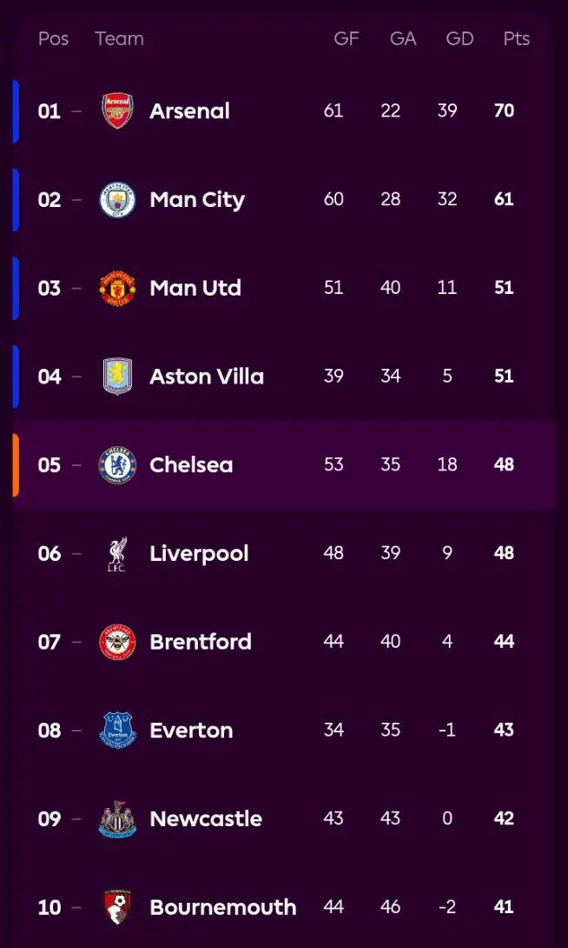Click the Brentford bee badge
Viewport: 568px width, 948px height.
pos(117,642)
